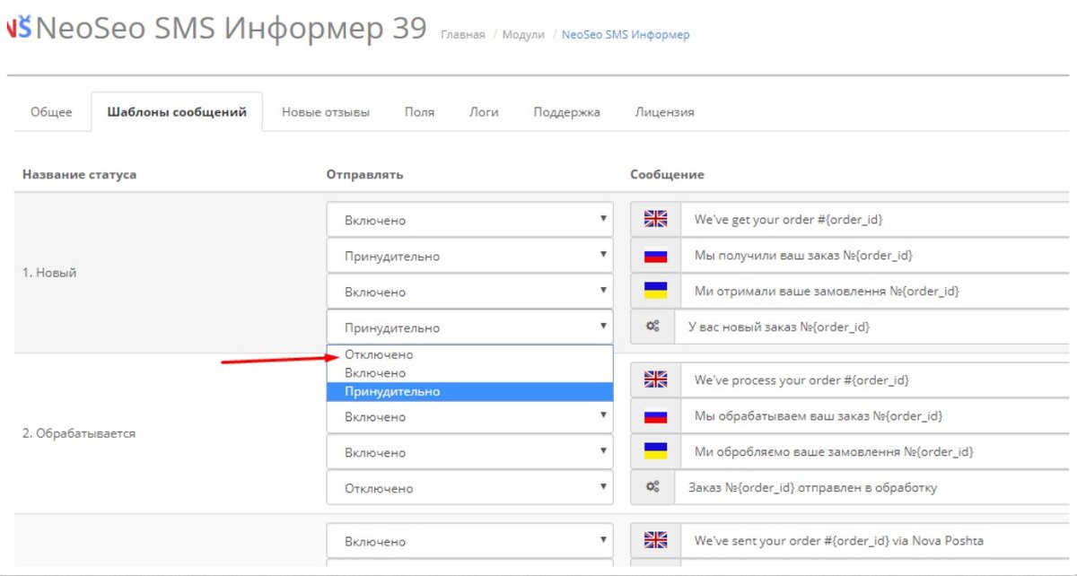Choose highlighted 'Принудительно' option in the open list
Image resolution: width=1077 pixels, height=576 pixels.
pos(469,391)
